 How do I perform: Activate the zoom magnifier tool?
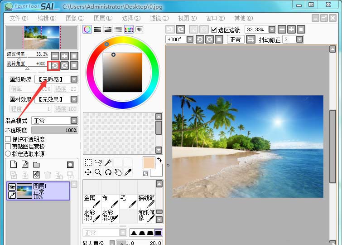(98, 172)
